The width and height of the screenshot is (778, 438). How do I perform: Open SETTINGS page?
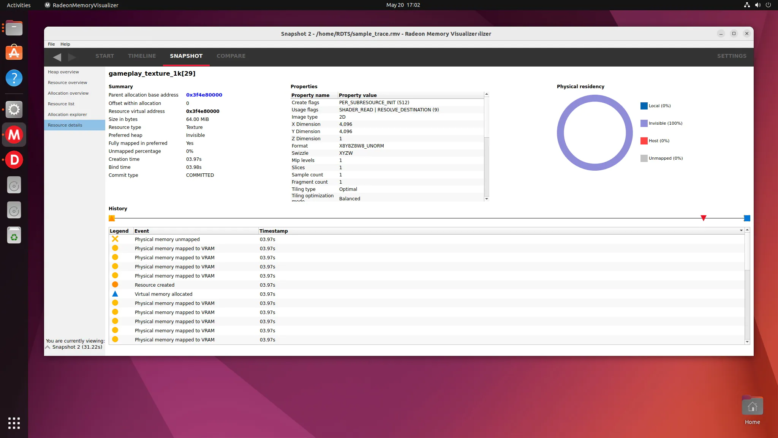coord(731,56)
